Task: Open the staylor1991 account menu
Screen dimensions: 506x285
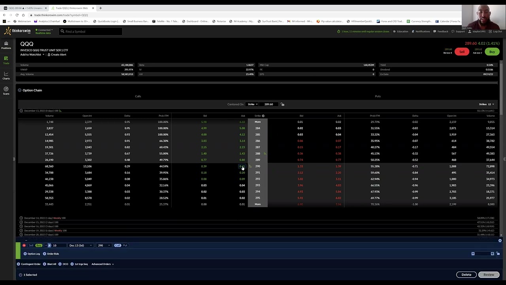Action: click(477, 31)
